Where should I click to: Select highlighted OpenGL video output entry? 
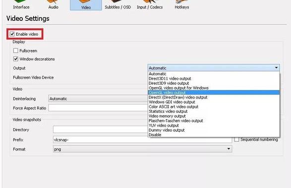pyautogui.click(x=214, y=93)
